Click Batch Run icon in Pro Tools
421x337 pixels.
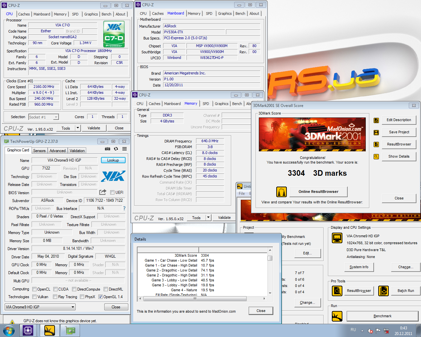coord(384,291)
